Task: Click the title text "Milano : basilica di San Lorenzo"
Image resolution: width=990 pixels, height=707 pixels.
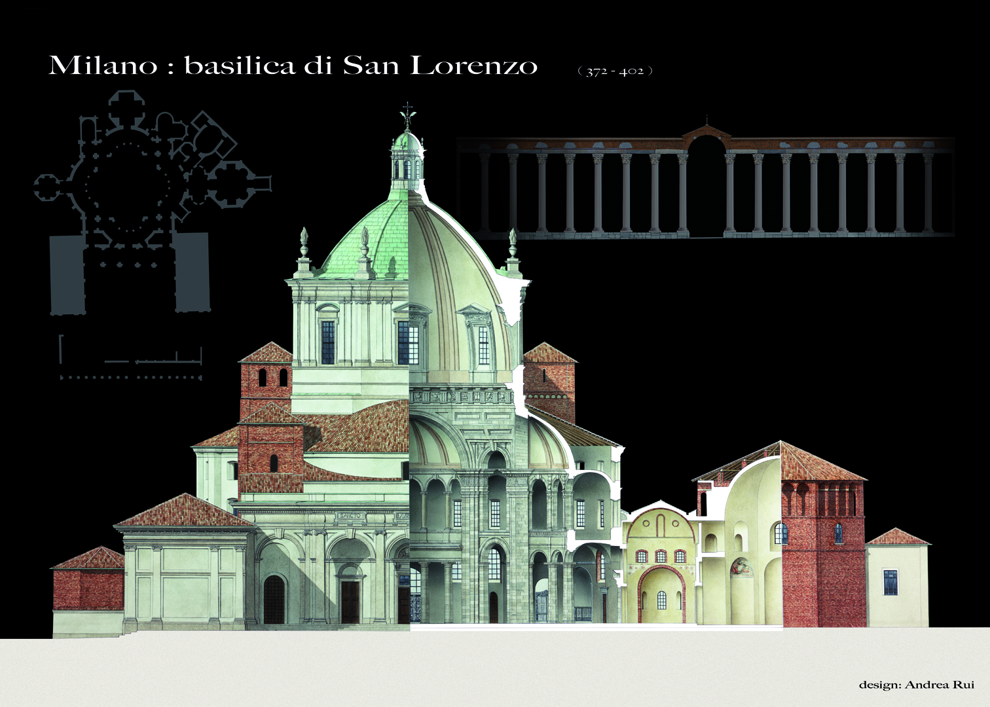Action: click(293, 65)
